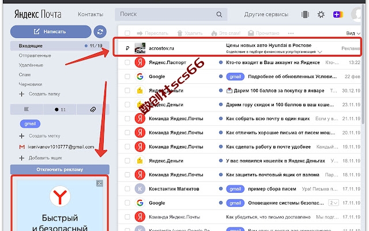Open the Вид view dropdown
Screen dimensions: 369x231
[353, 33]
